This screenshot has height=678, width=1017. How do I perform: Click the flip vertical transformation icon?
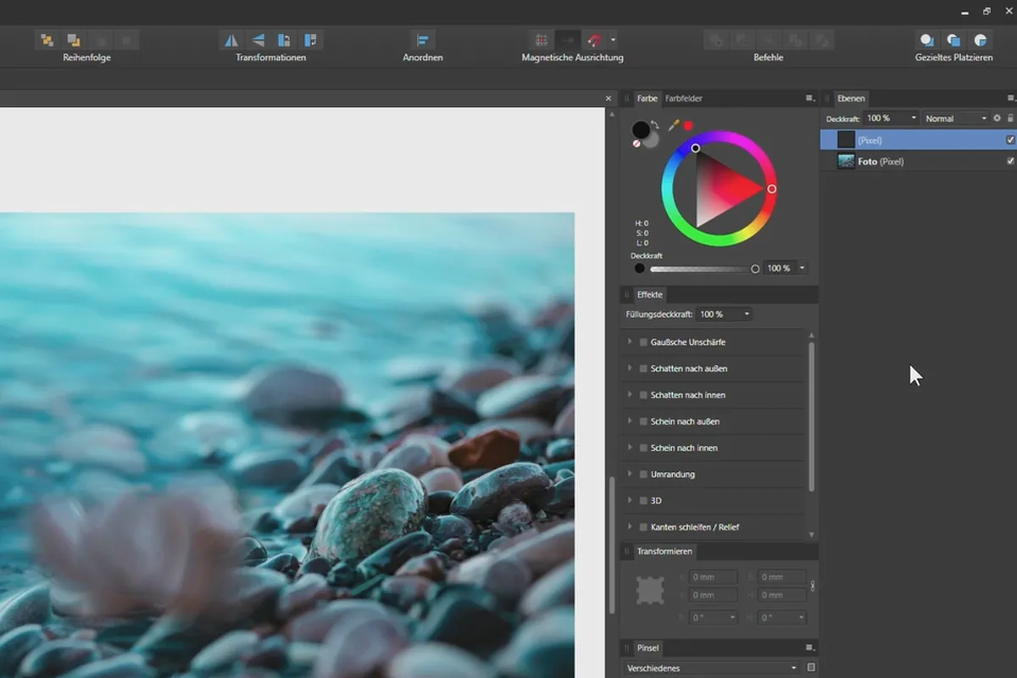click(258, 40)
